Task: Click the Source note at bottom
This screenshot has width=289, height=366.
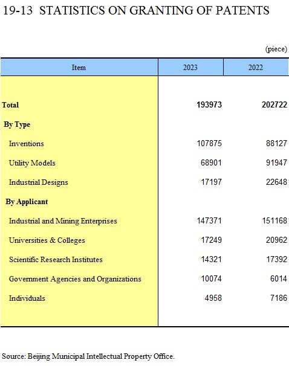Action: 88,356
